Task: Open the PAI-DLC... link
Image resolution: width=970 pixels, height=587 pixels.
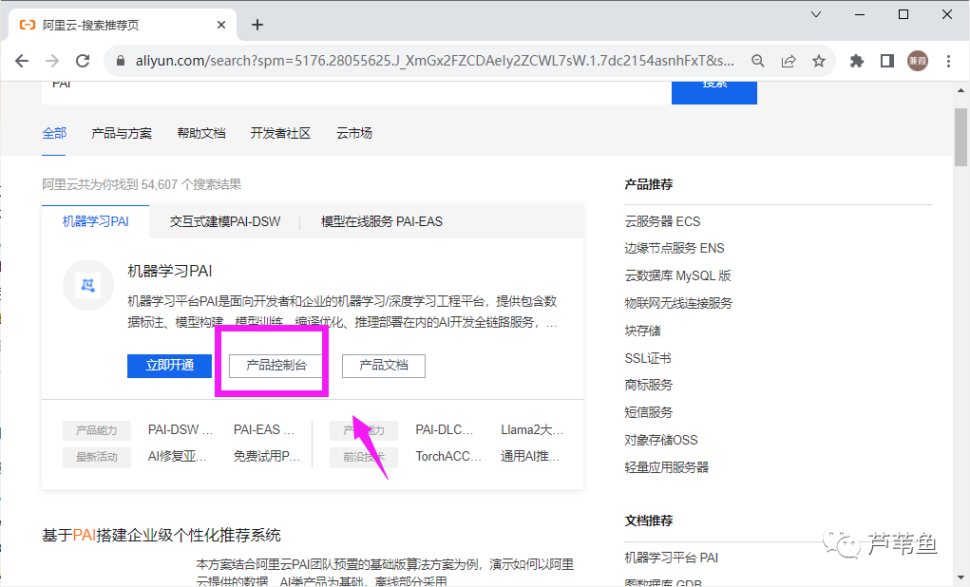Action: [445, 429]
